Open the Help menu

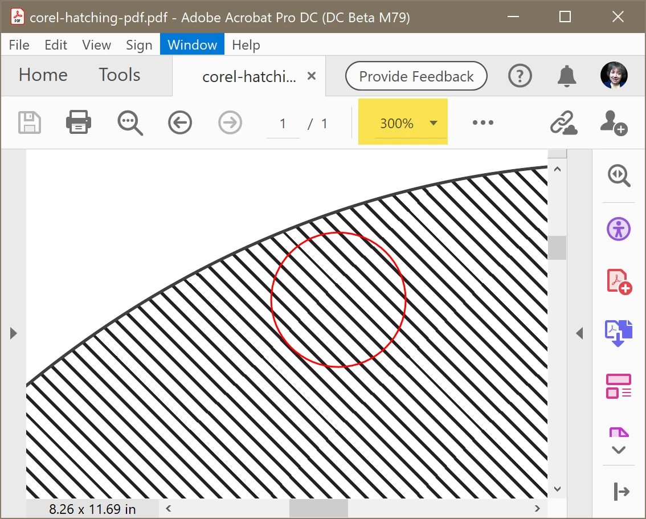click(246, 44)
